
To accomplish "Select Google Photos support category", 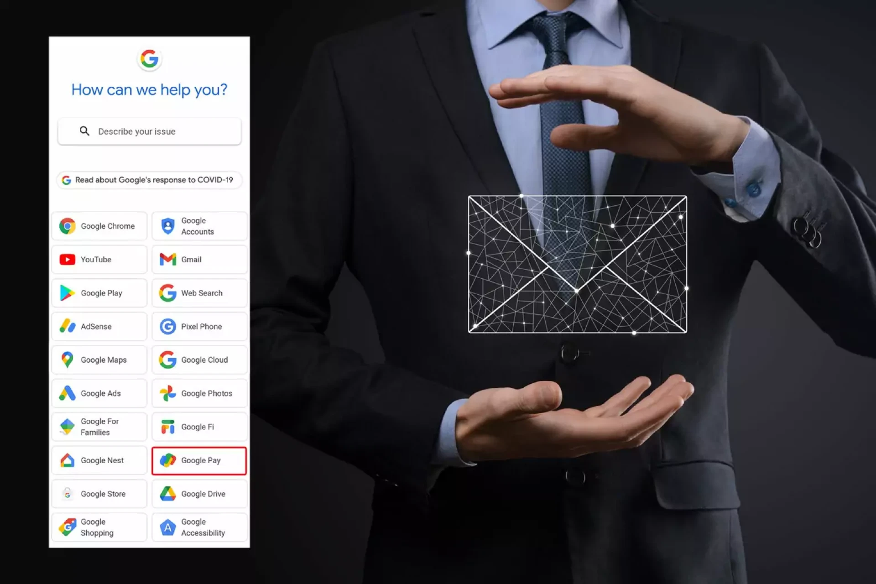I will pos(199,393).
